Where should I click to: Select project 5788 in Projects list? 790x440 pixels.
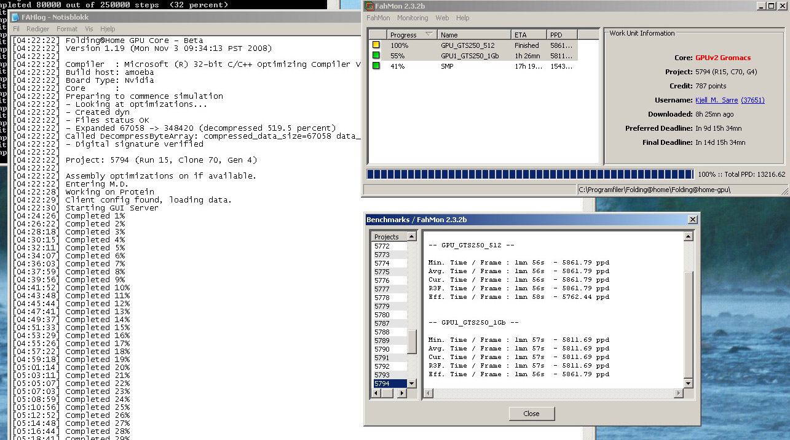pyautogui.click(x=389, y=332)
